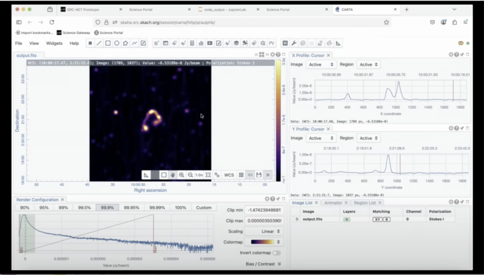Click the zoom out magnifier icon
This screenshot has width=484, height=275.
[x=190, y=175]
